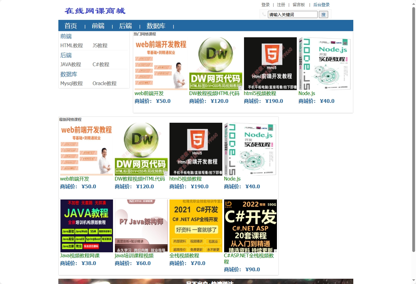
Task: Click the Html5 course image in 热门网络课程
Action: click(x=270, y=64)
